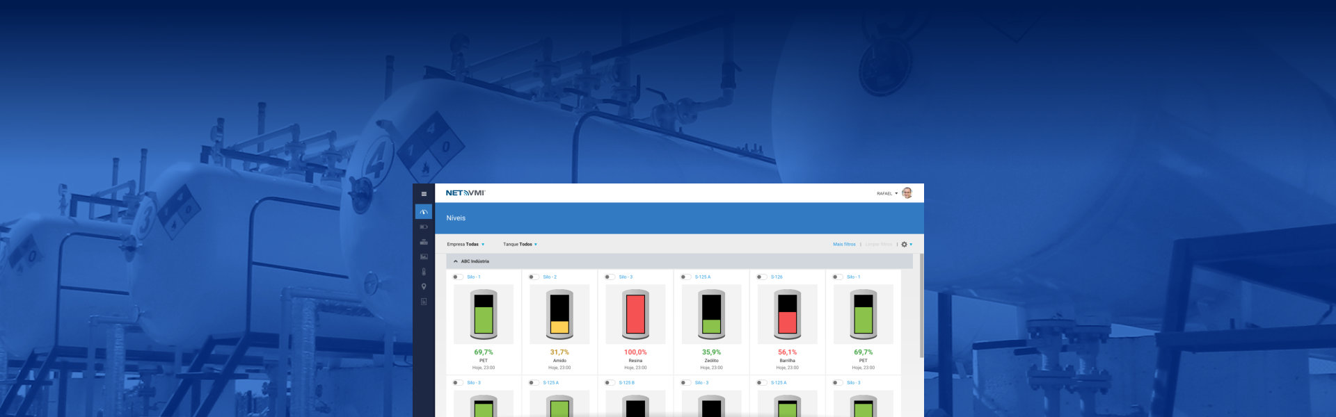Click the 35,9% level value
The image size is (1336, 417).
coord(711,352)
